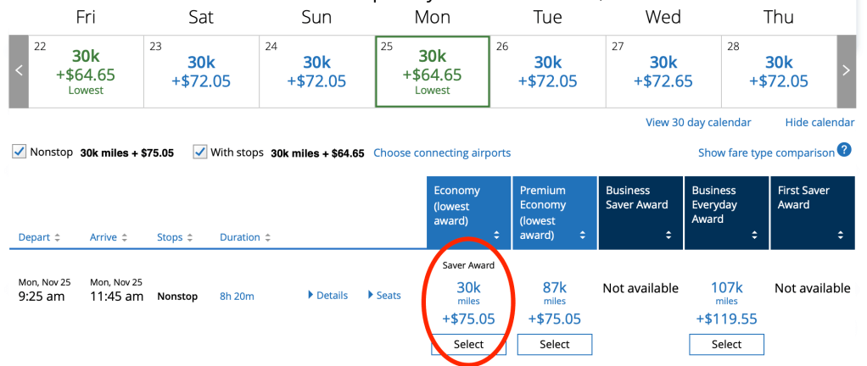Choose Wednesday 27 date with $72.65 fare
This screenshot has height=366, width=867.
(x=662, y=71)
